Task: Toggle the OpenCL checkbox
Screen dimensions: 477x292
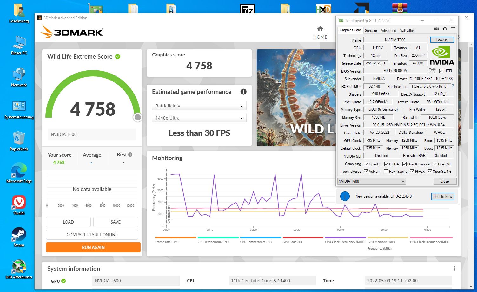Action: coord(366,164)
